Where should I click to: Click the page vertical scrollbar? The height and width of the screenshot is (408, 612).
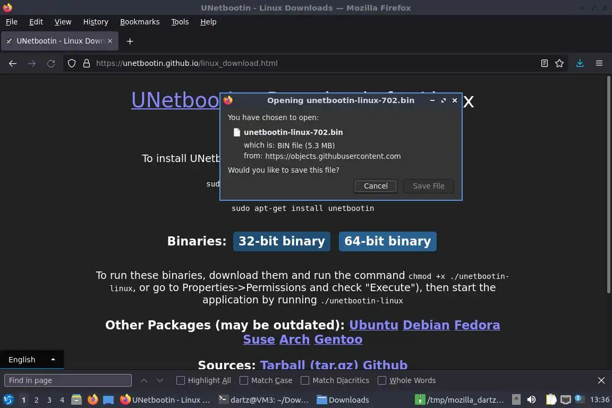coord(608,184)
